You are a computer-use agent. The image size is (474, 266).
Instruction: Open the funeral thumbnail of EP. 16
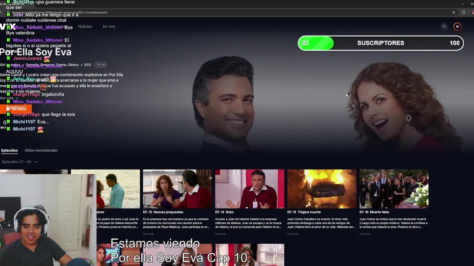click(394, 189)
